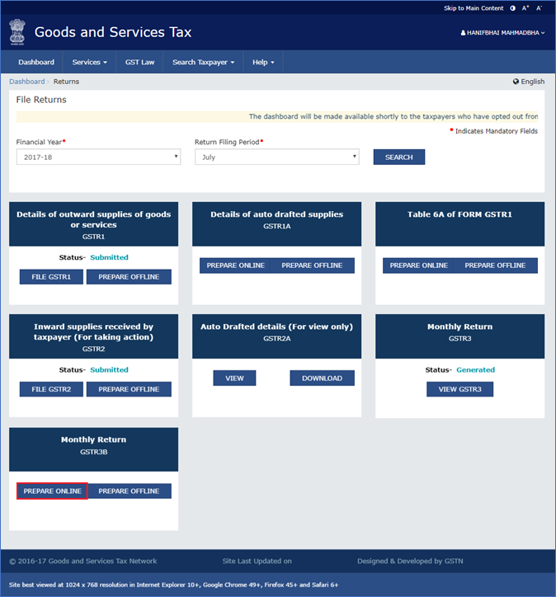The width and height of the screenshot is (556, 597).
Task: Click the 2016-17 Goods and Services Tax Network copyright
Action: (x=83, y=561)
